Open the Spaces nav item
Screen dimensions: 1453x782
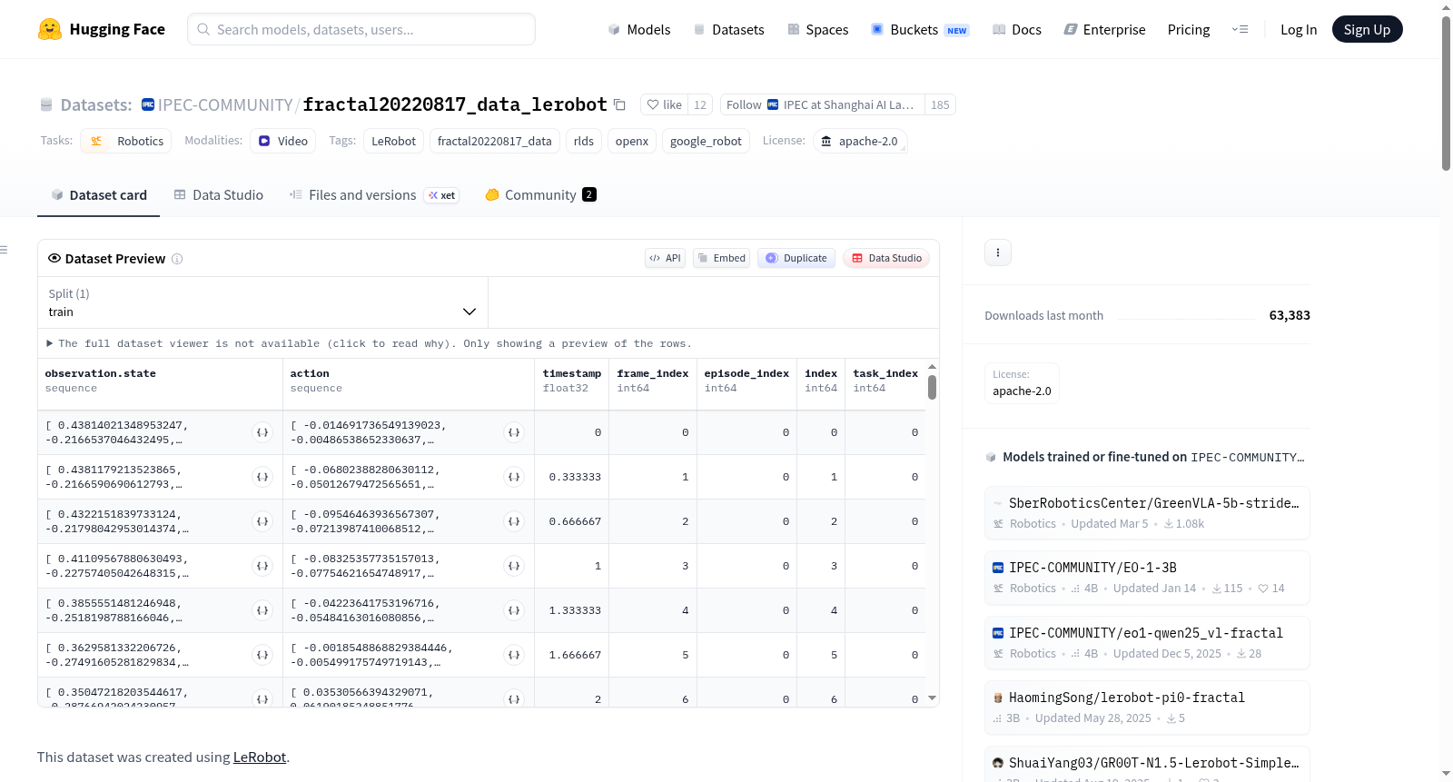click(x=818, y=29)
